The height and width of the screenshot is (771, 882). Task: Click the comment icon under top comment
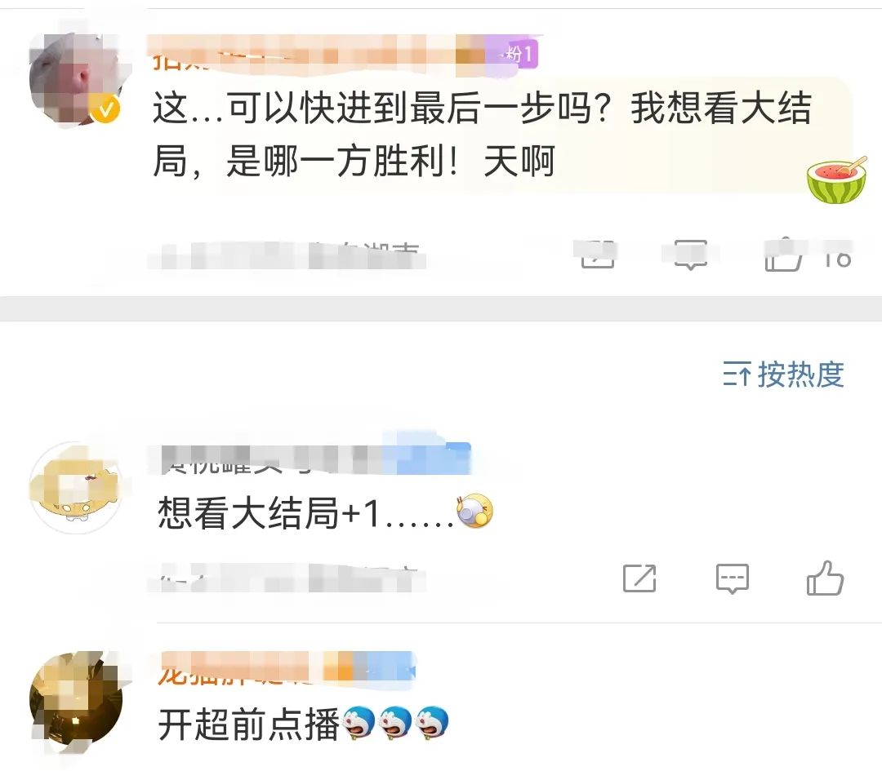tap(691, 255)
